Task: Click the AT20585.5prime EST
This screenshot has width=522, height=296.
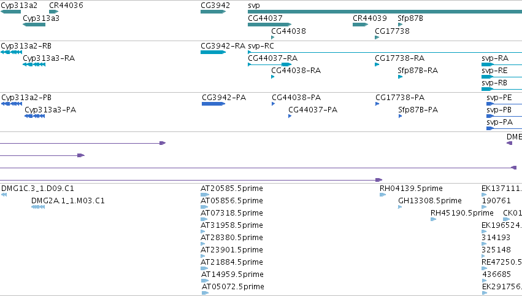Action: click(x=205, y=195)
